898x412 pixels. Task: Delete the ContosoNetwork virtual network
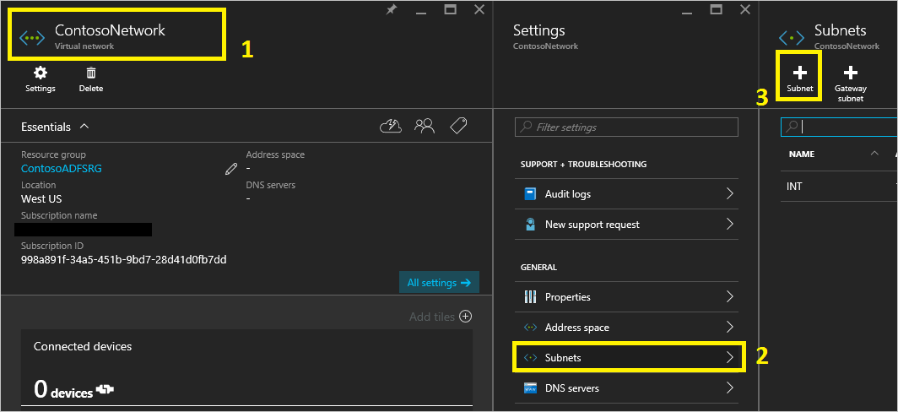point(91,79)
